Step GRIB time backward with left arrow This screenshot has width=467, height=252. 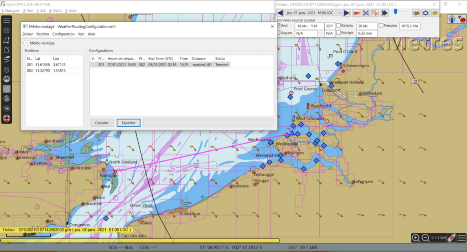[x=280, y=13]
